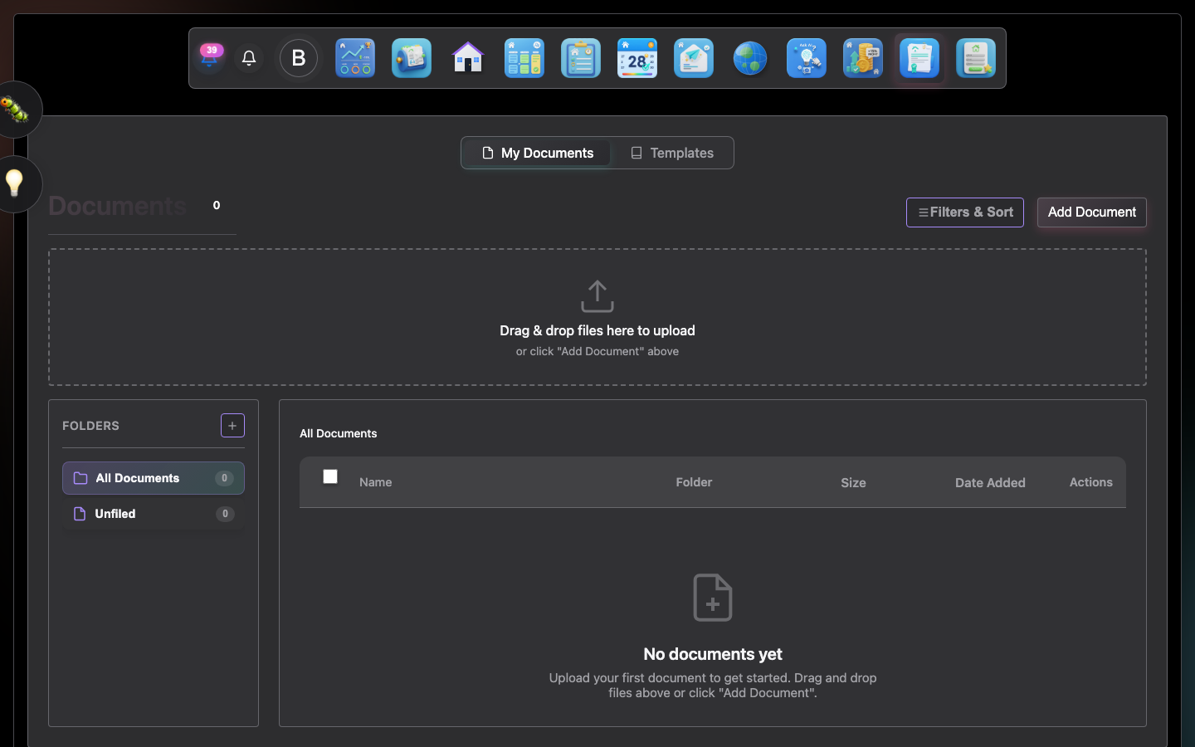The height and width of the screenshot is (747, 1195).
Task: Toggle the select-all documents checkbox
Action: [329, 476]
